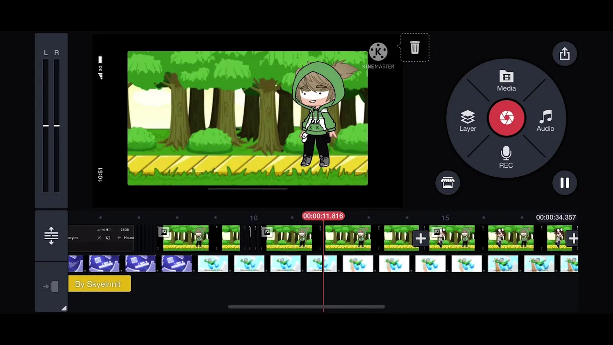Click the right channel audio level meter
This screenshot has width=613, height=345.
coord(57,126)
